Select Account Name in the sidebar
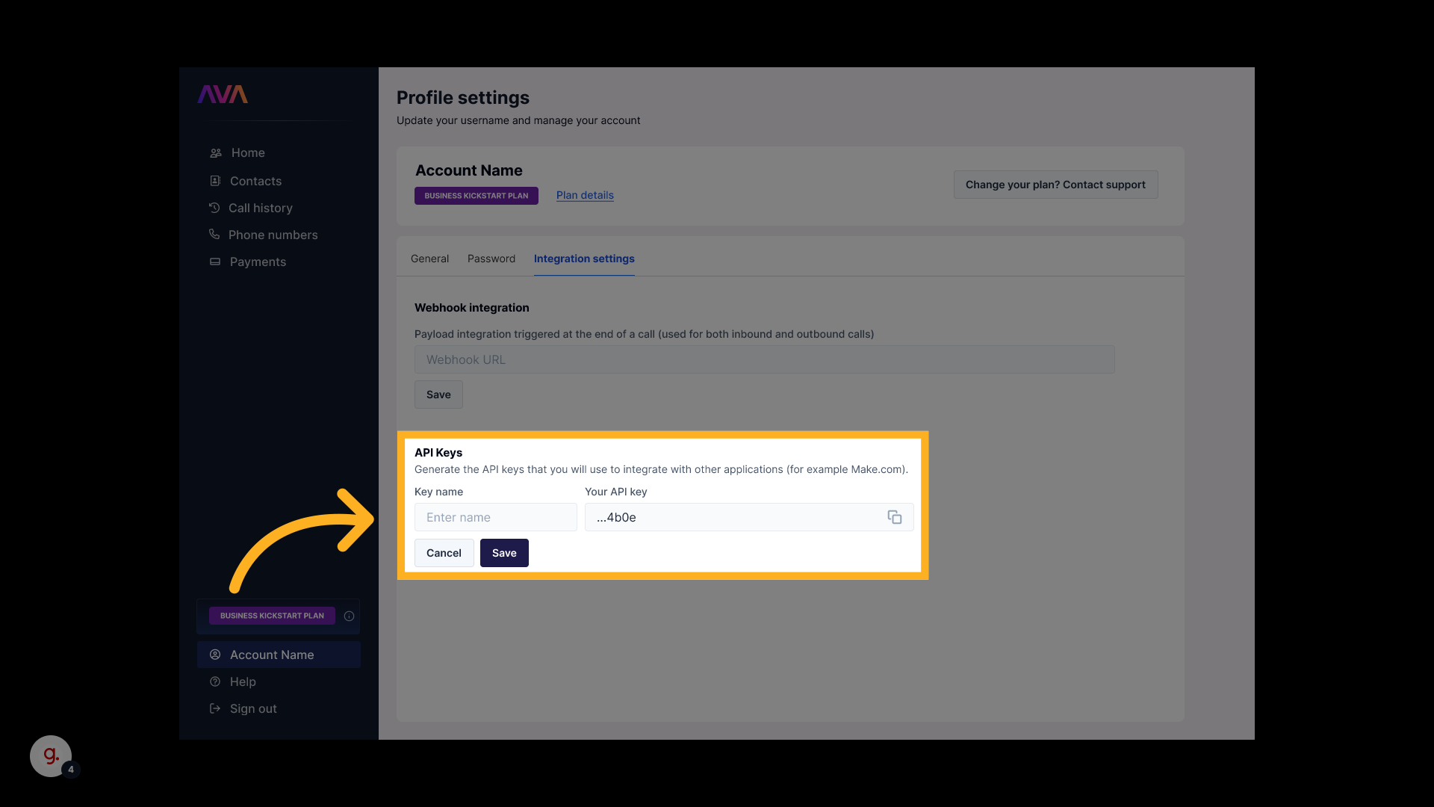Image resolution: width=1434 pixels, height=807 pixels. point(271,655)
